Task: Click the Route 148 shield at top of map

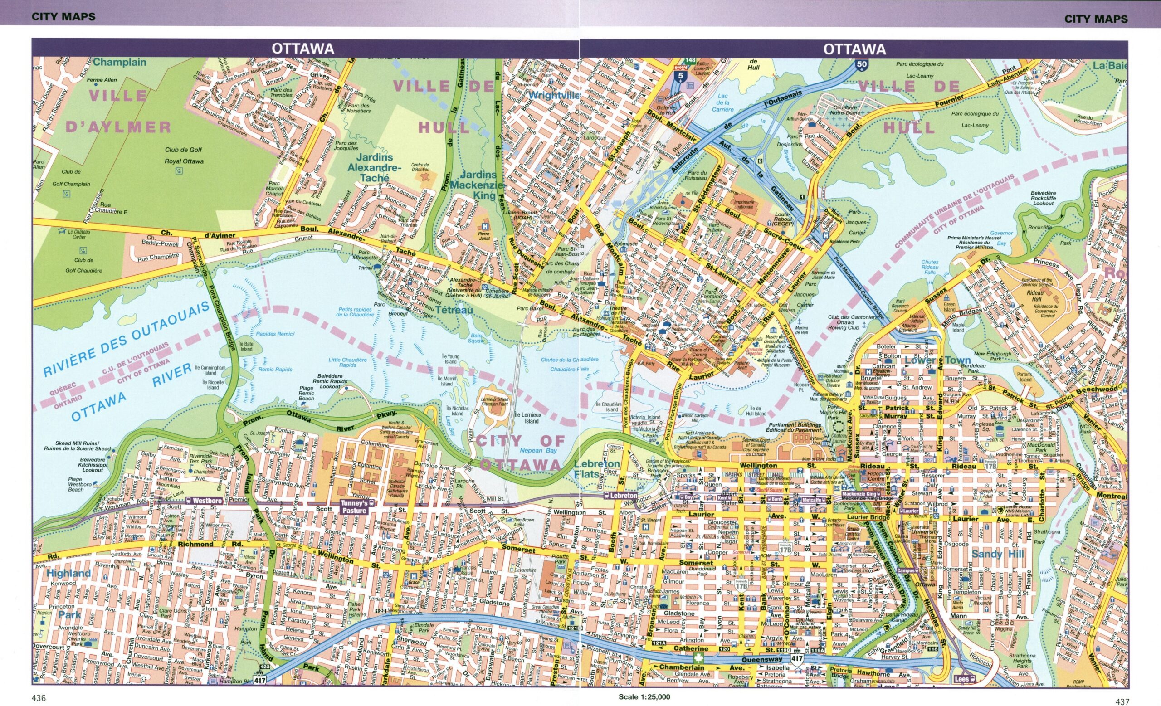Action: click(x=690, y=60)
